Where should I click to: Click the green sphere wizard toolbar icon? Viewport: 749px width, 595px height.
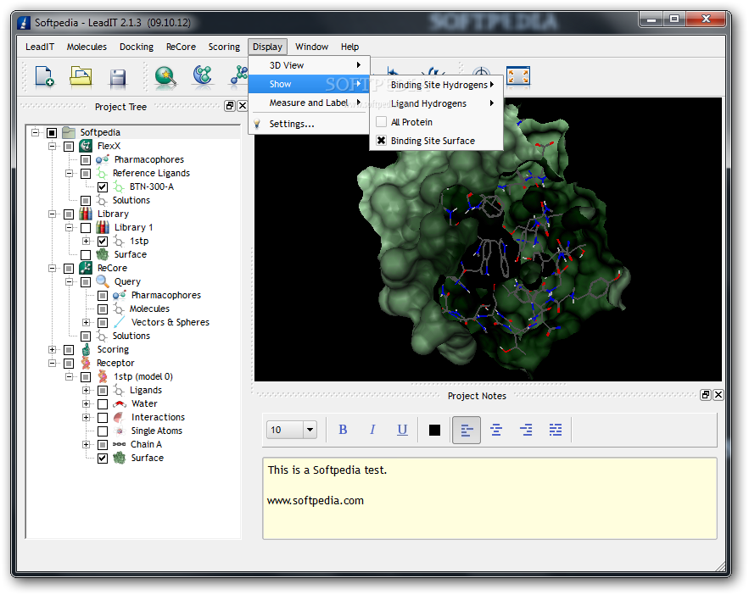pyautogui.click(x=165, y=76)
